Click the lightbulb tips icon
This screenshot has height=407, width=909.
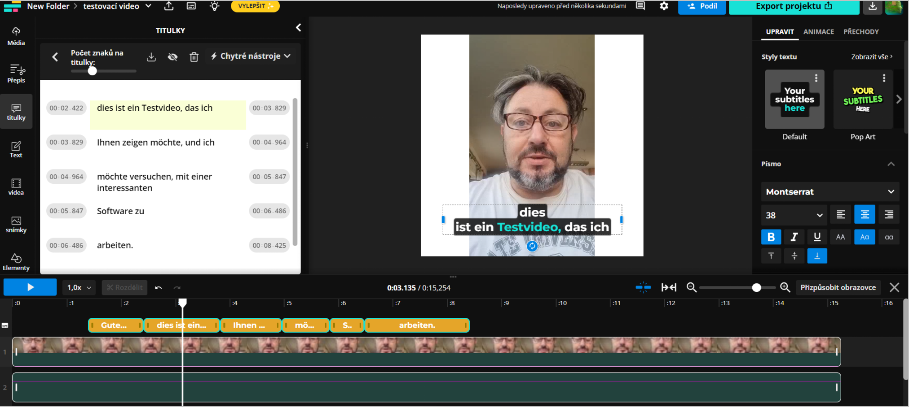point(215,6)
